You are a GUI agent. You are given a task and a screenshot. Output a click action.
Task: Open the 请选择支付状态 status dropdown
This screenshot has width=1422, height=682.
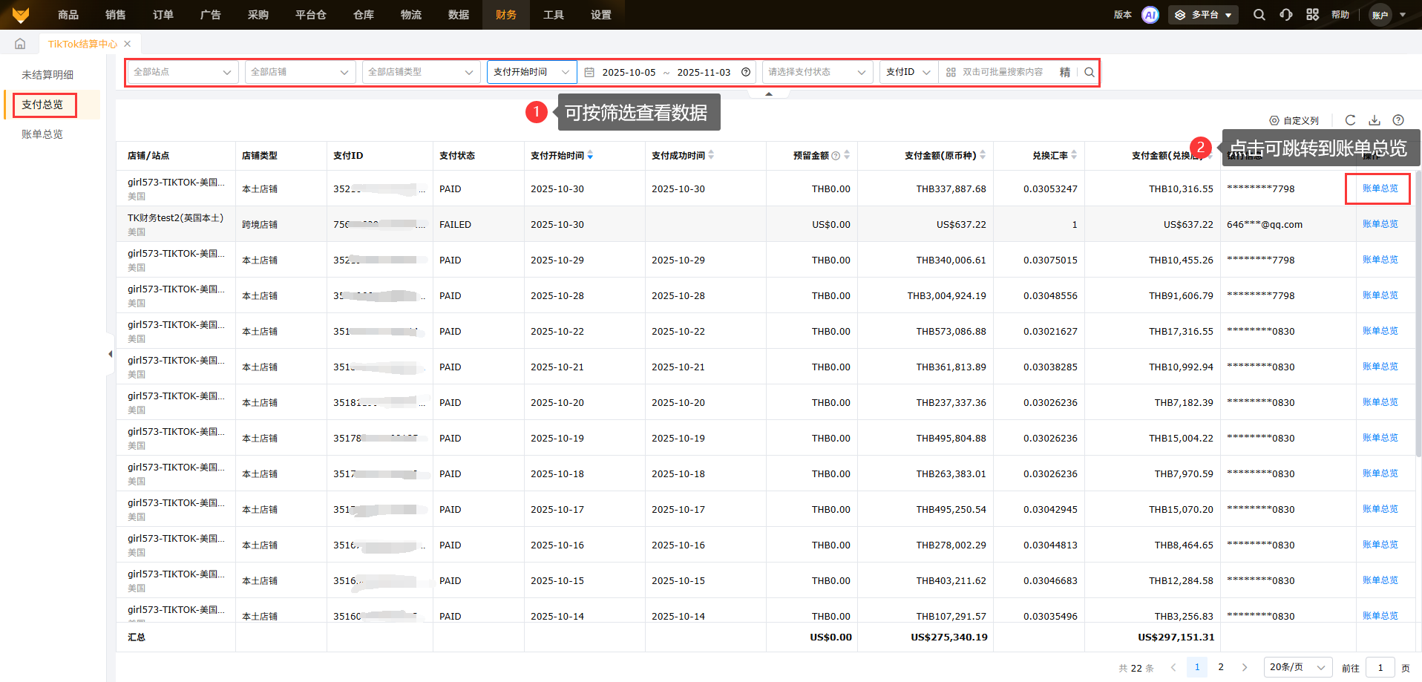(816, 72)
